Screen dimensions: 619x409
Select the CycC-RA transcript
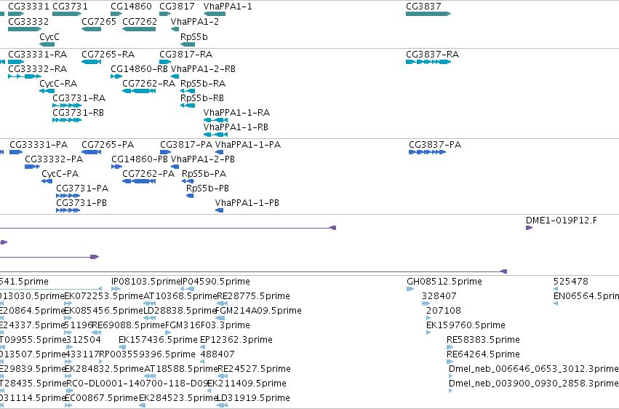(x=47, y=91)
